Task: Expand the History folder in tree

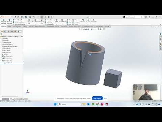Action: pyautogui.click(x=1, y=38)
